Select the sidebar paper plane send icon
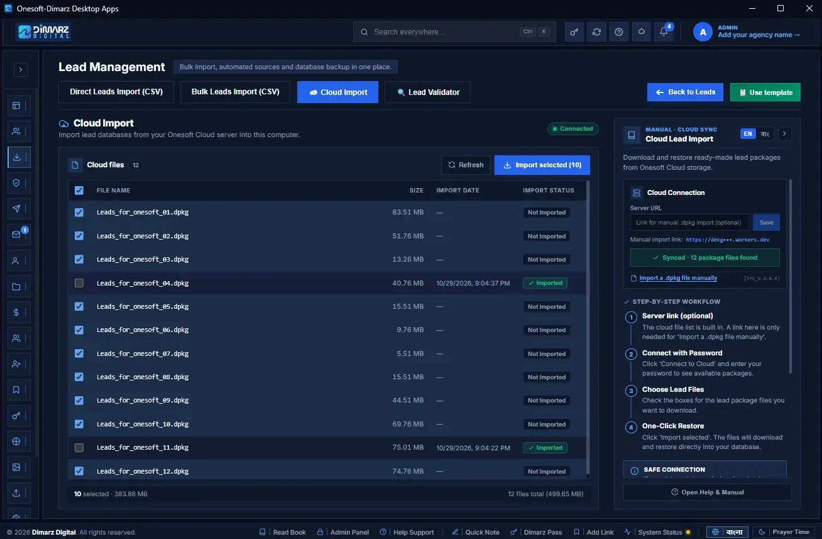This screenshot has width=822, height=539. (x=16, y=209)
